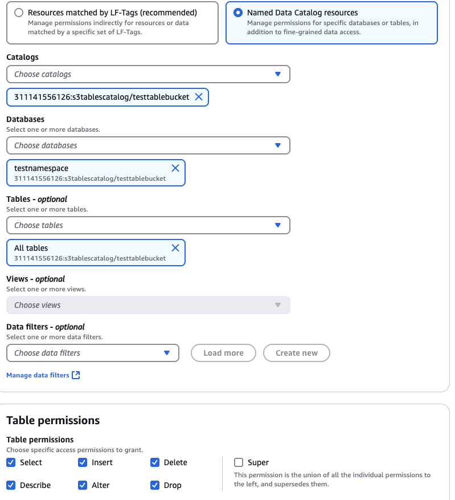Open the Manage data filters link
455x500 pixels.
point(38,375)
